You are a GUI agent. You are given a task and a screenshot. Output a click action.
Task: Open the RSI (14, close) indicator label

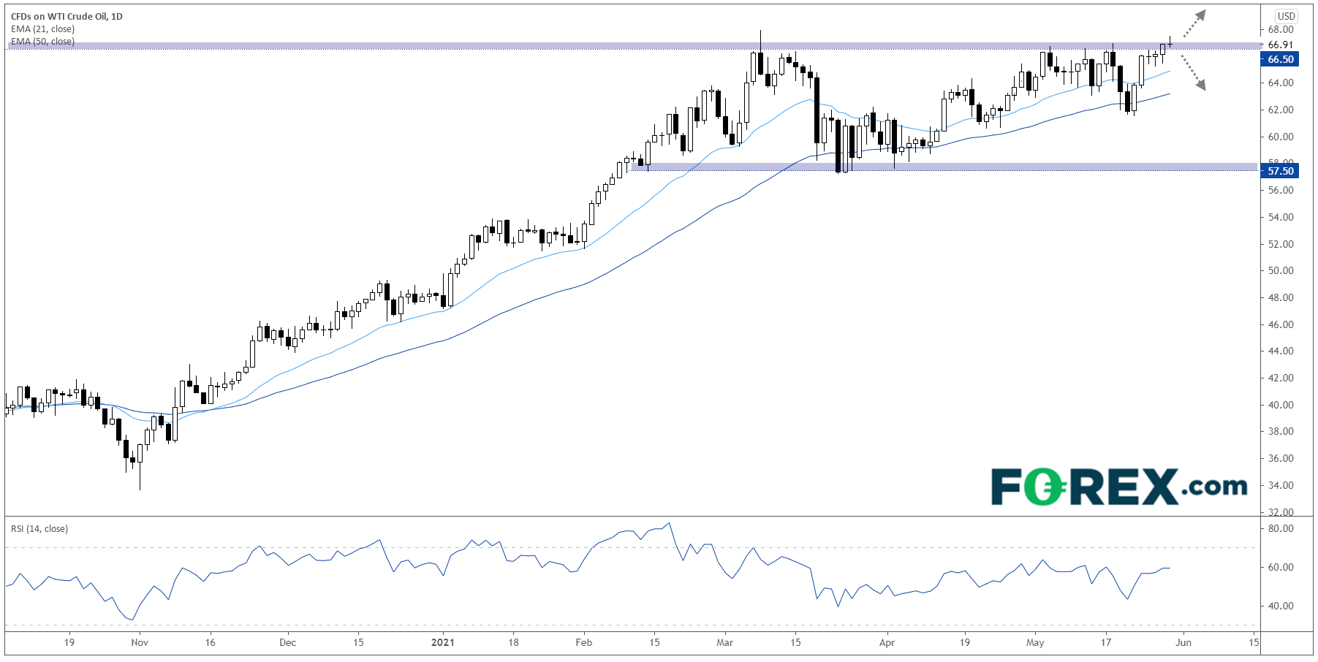coord(39,529)
